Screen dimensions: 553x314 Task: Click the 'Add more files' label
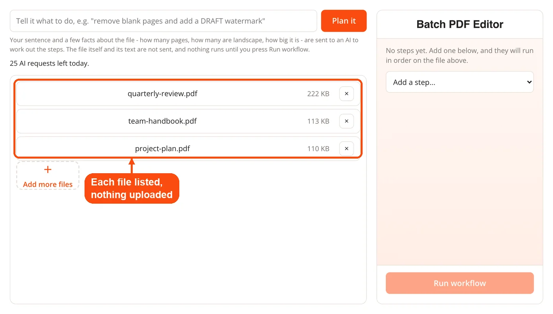point(48,184)
